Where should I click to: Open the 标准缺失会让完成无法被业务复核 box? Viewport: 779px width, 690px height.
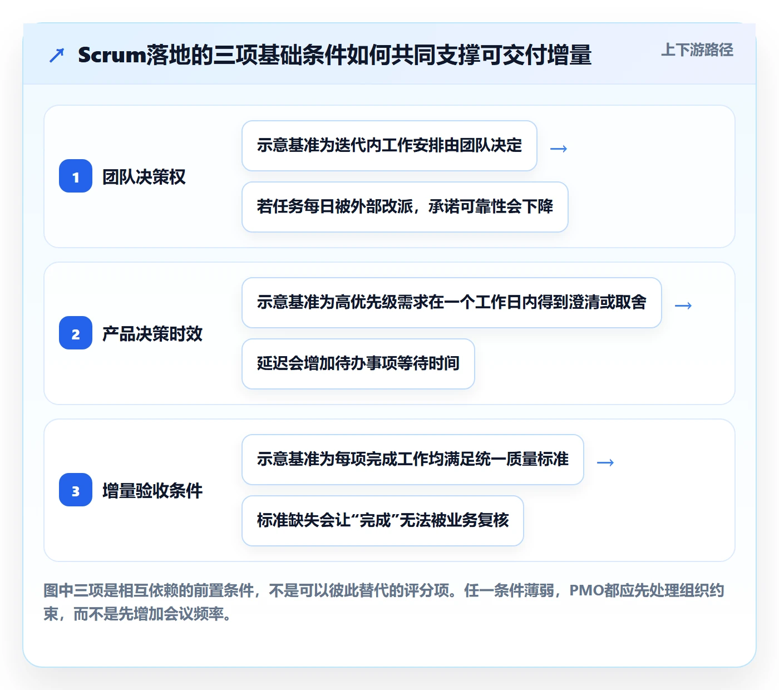coord(383,521)
